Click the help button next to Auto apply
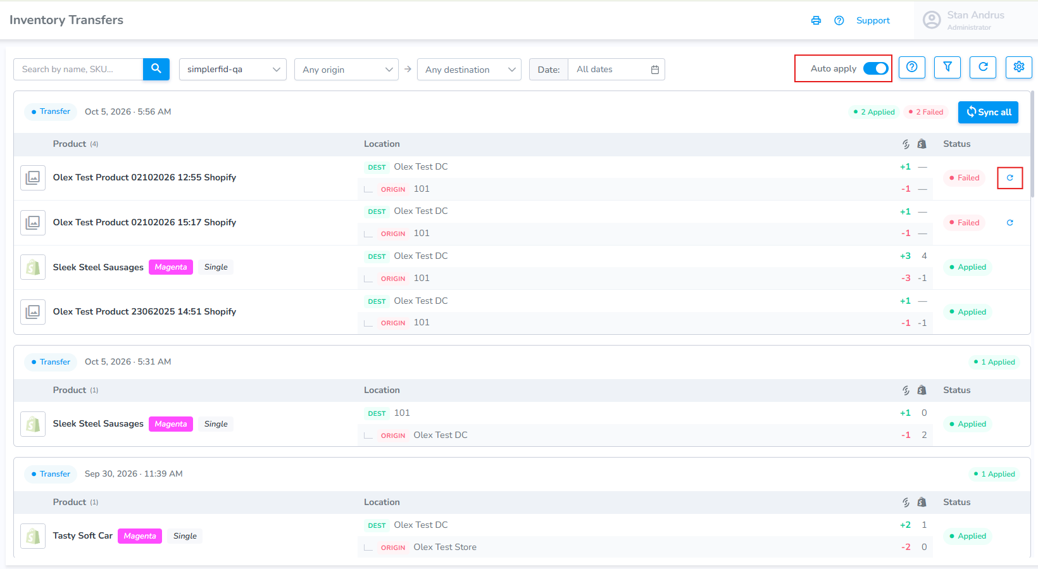 [912, 67]
